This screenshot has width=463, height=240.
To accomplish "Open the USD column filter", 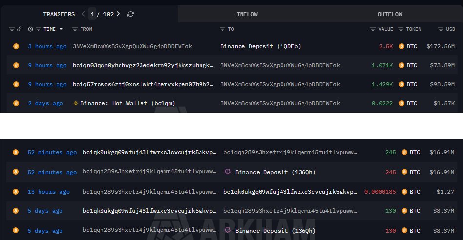I will pyautogui.click(x=441, y=29).
